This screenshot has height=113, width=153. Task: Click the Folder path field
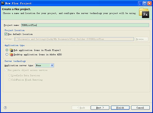74,39
